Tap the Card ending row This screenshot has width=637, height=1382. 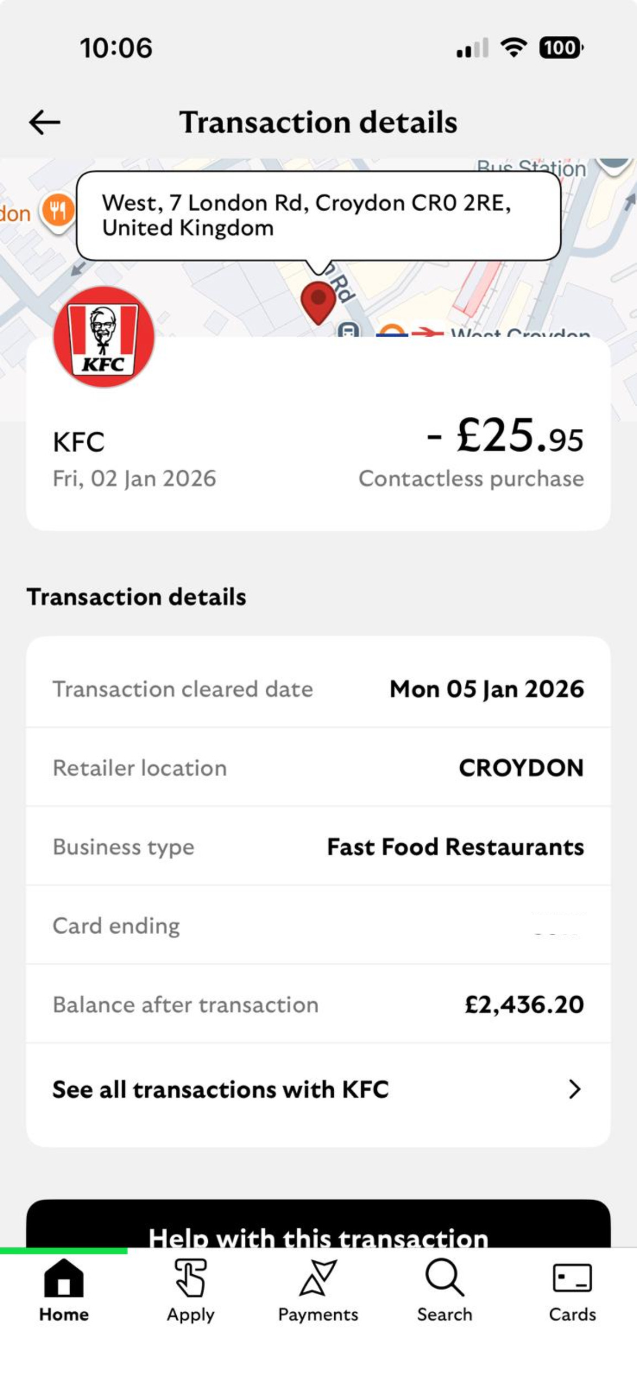pos(318,926)
